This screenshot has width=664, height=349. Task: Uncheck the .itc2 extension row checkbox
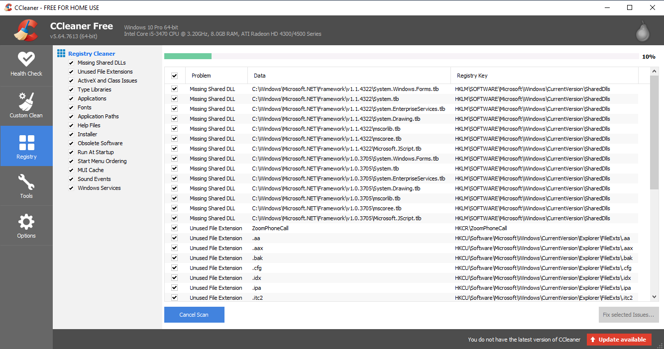point(174,298)
